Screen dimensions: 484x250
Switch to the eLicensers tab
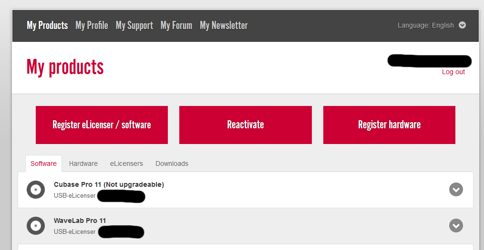click(x=126, y=163)
